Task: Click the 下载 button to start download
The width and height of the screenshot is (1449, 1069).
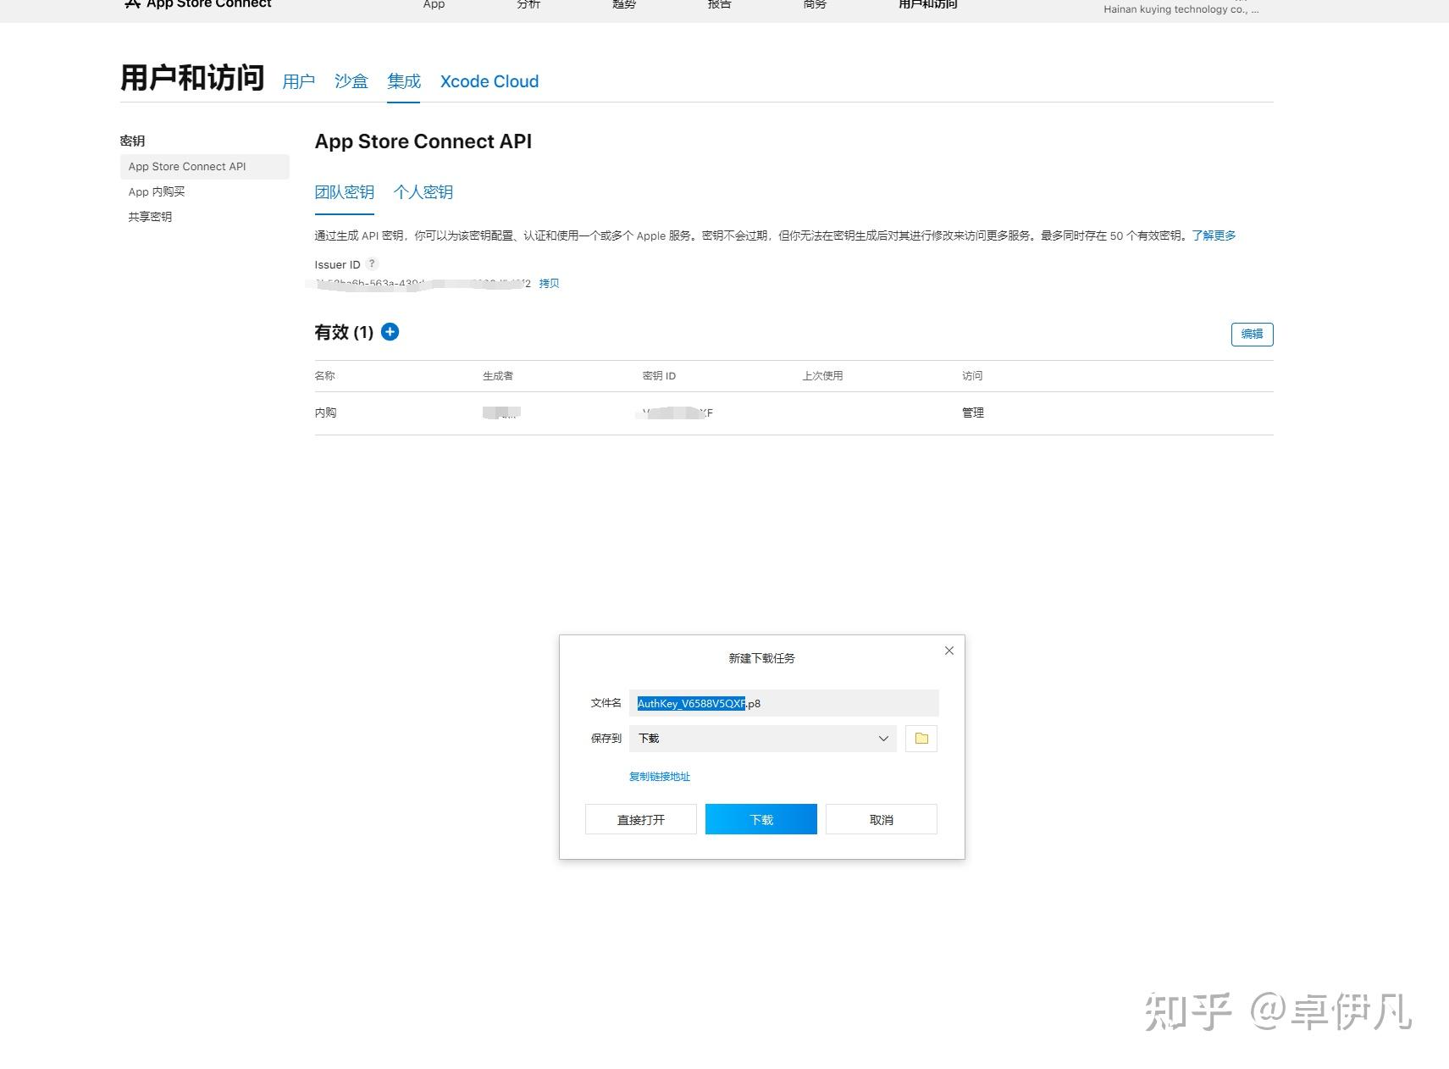Action: [760, 819]
